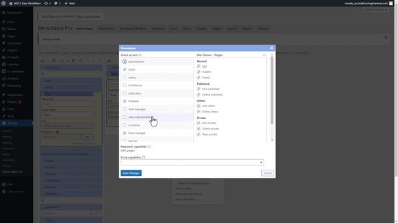Image resolution: width=398 pixels, height=223 pixels.
Task: Open the Screen Options dropdown
Action: 376,10
